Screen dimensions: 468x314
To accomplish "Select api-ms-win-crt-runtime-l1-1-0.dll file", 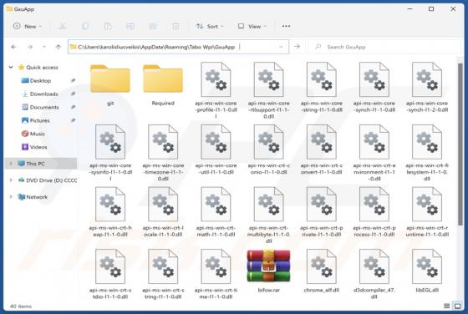I will pos(427,212).
